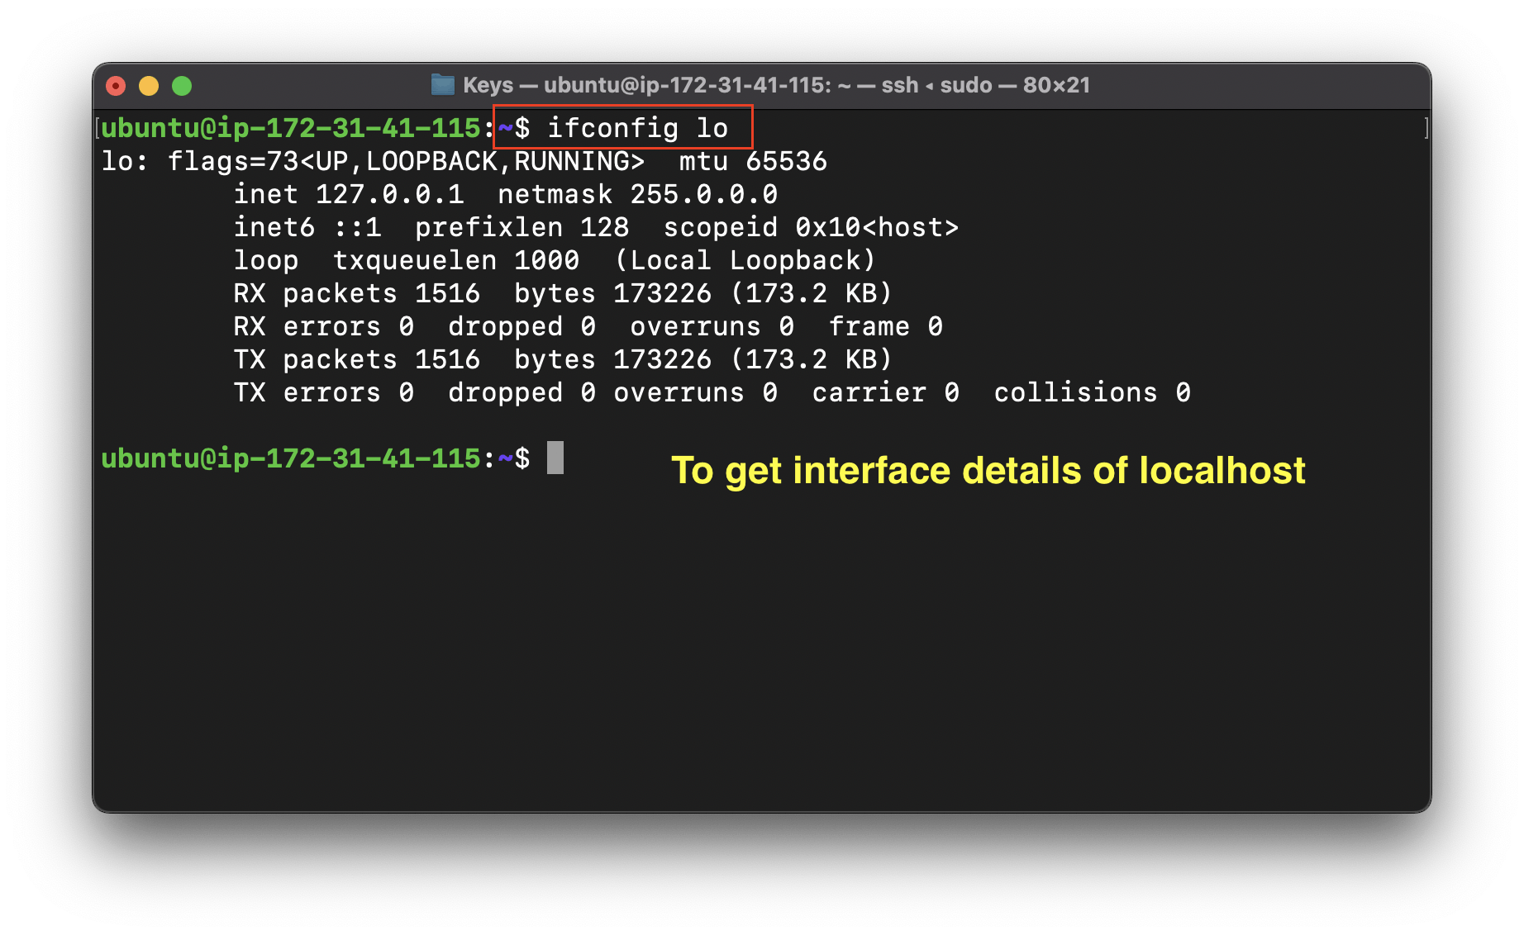Click the collisions 0 text
The height and width of the screenshot is (935, 1524).
point(1092,392)
